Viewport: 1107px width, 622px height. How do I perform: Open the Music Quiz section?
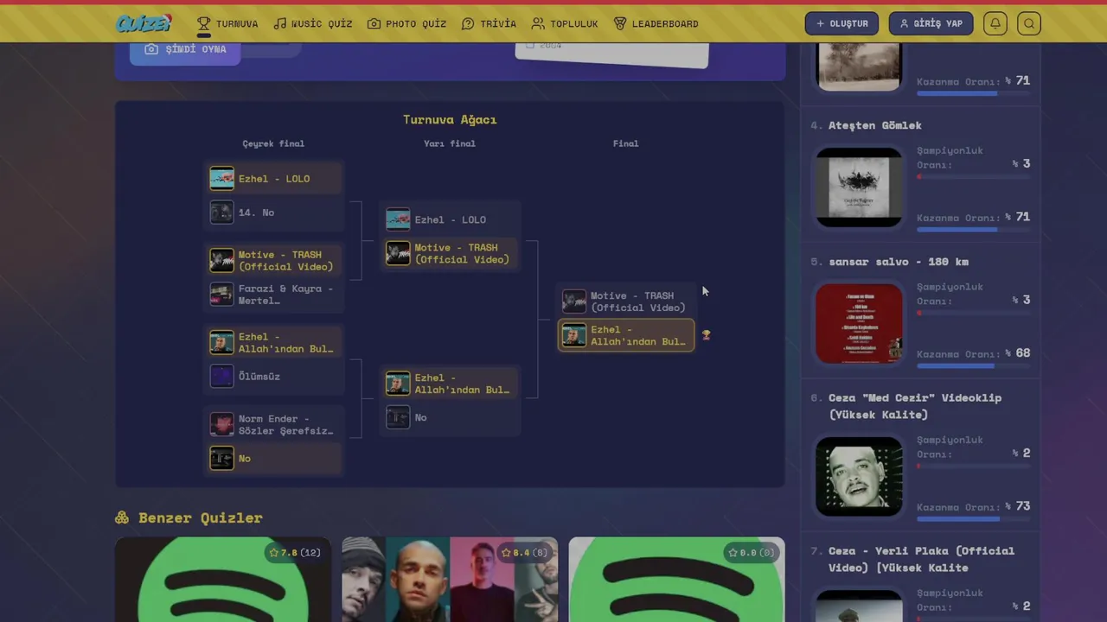coord(312,23)
